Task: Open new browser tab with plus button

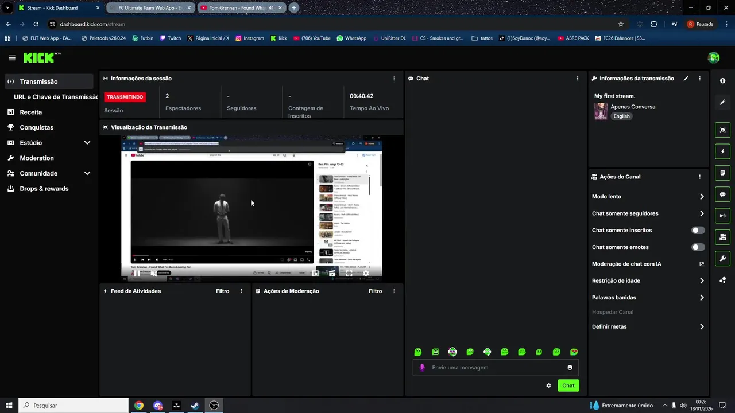Action: click(x=294, y=8)
